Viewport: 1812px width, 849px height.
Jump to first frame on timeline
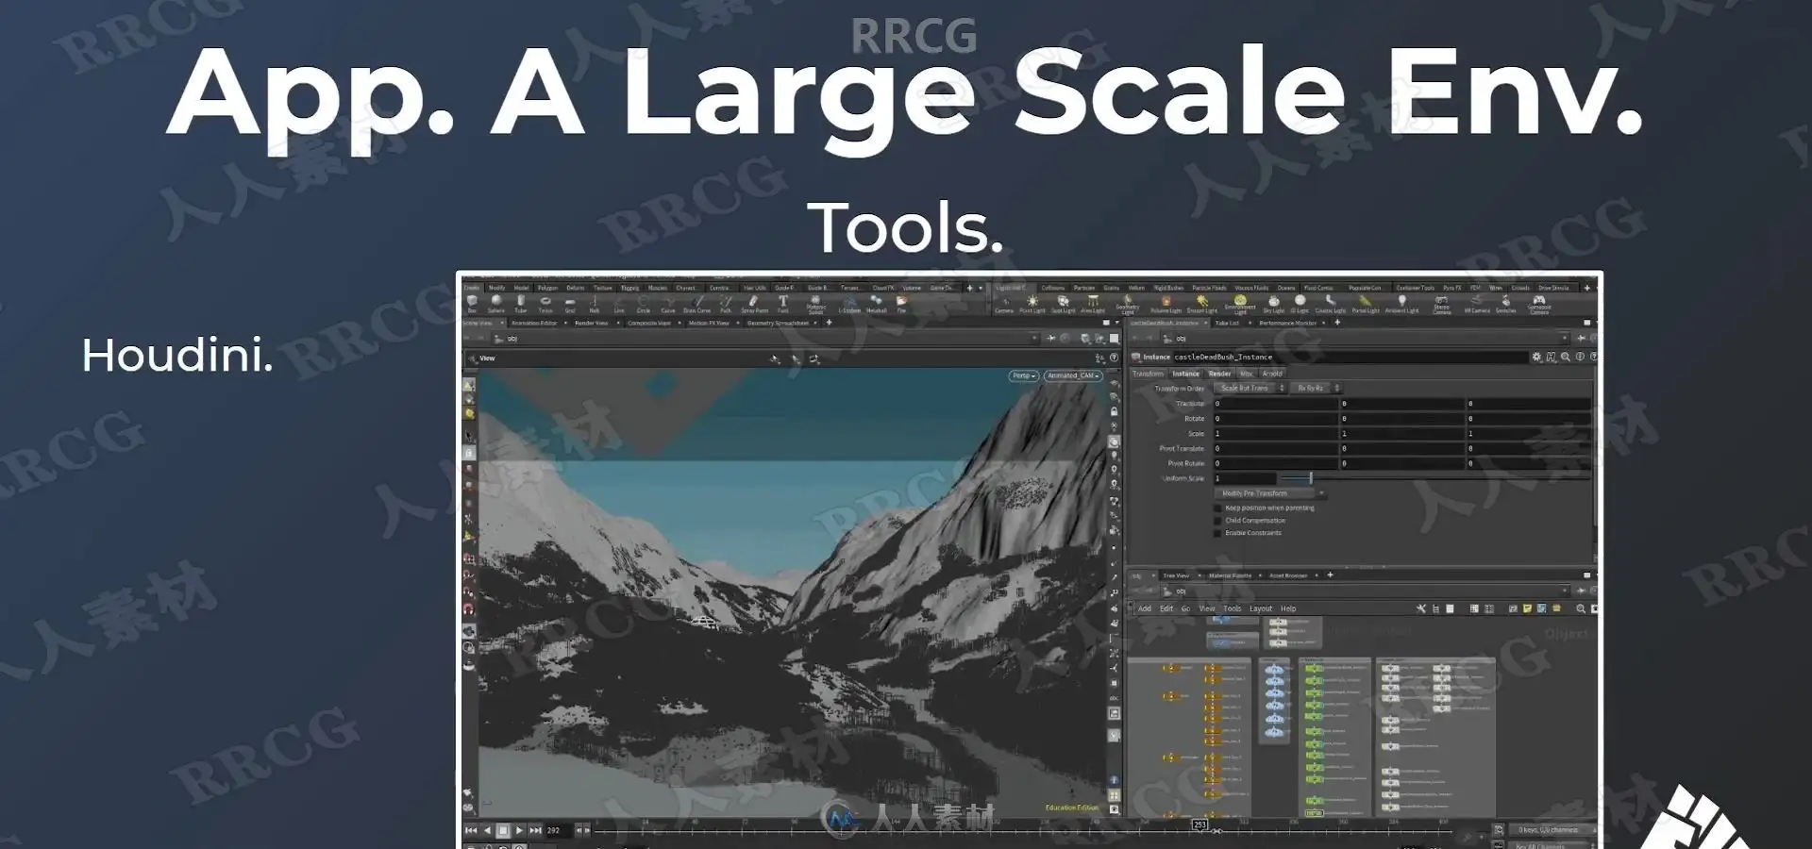click(x=471, y=830)
